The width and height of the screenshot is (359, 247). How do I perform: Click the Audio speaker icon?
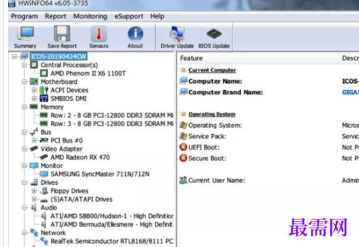tap(34, 207)
